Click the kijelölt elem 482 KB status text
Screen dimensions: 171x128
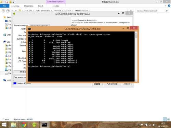click(23, 119)
